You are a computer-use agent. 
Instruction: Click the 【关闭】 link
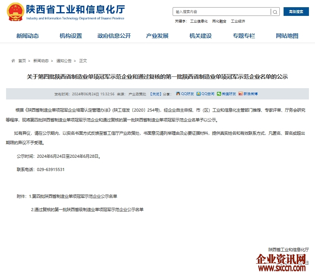point(156,94)
